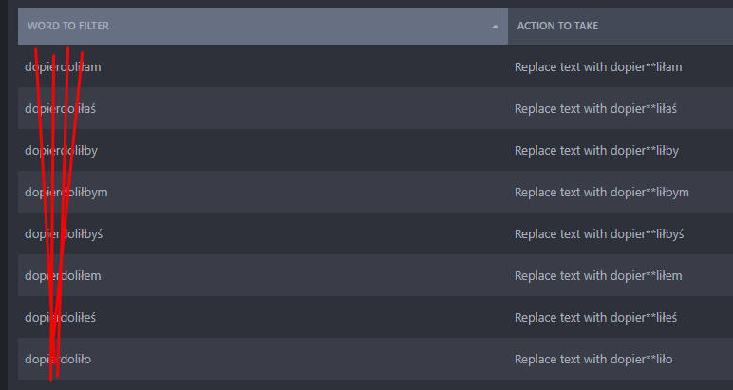Click the dark sidebar strip left of the table

click(4, 195)
